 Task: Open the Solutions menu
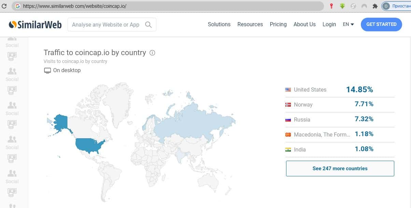coord(219,25)
